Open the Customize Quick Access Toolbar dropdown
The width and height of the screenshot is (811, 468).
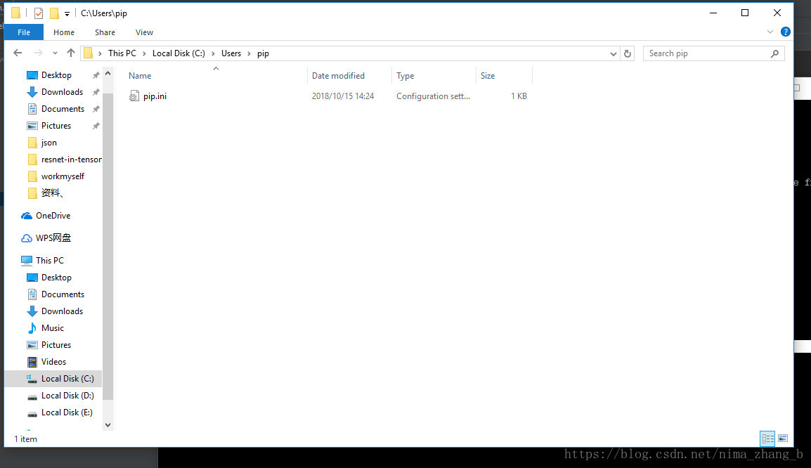(67, 14)
